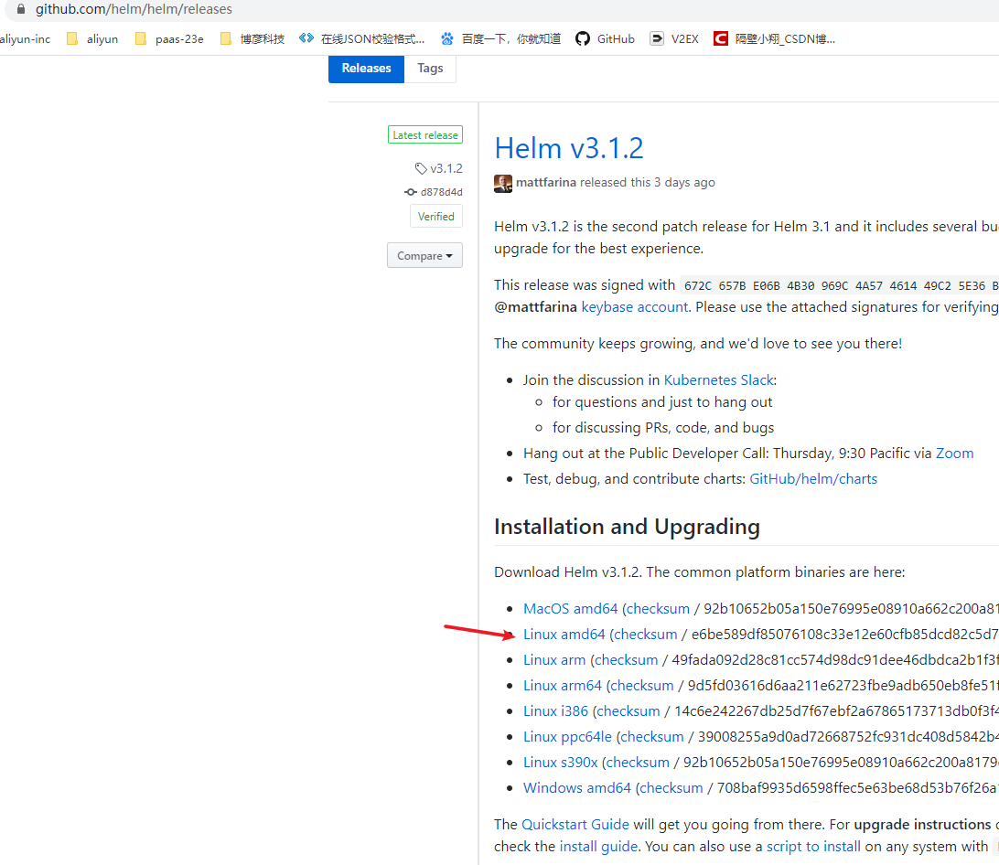Download the Linux arm64 binary
This screenshot has width=999, height=865.
pos(563,686)
